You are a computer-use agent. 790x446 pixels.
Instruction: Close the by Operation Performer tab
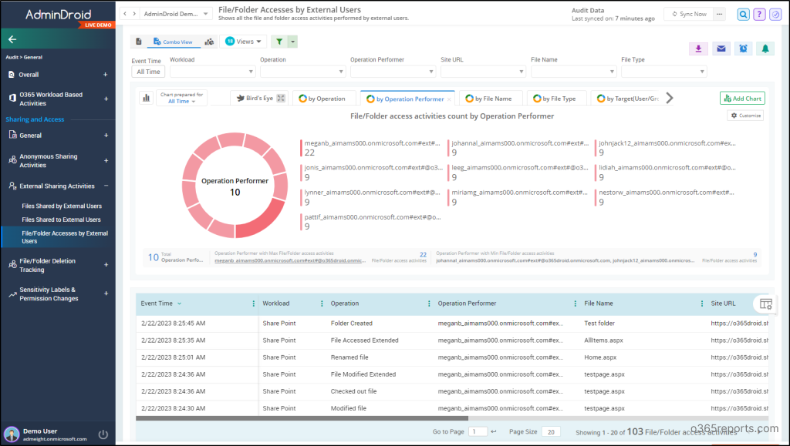tap(449, 99)
